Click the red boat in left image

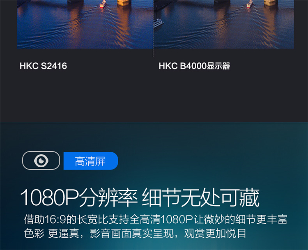click(102, 5)
